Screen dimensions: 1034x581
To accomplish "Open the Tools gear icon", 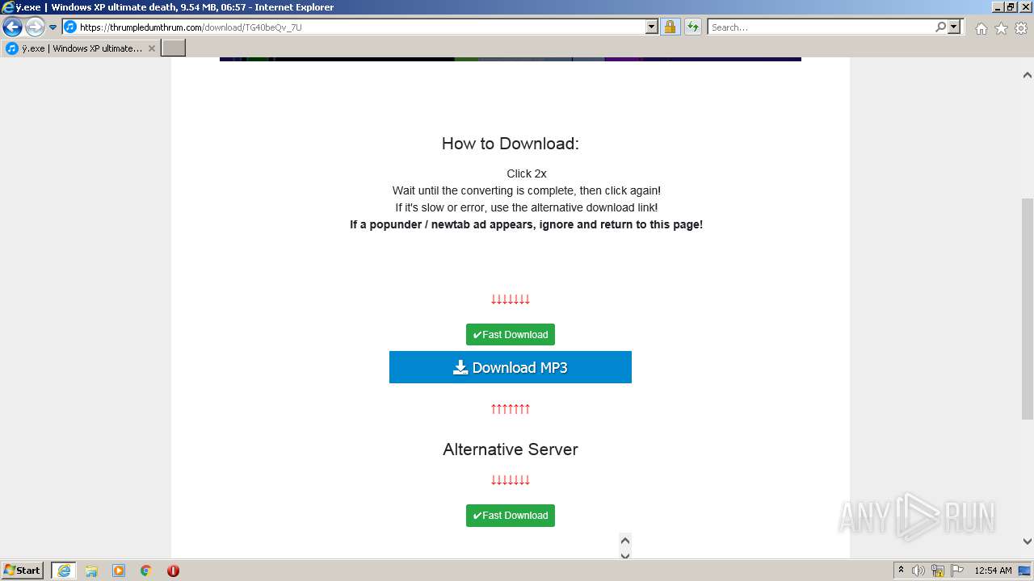I will [1021, 28].
